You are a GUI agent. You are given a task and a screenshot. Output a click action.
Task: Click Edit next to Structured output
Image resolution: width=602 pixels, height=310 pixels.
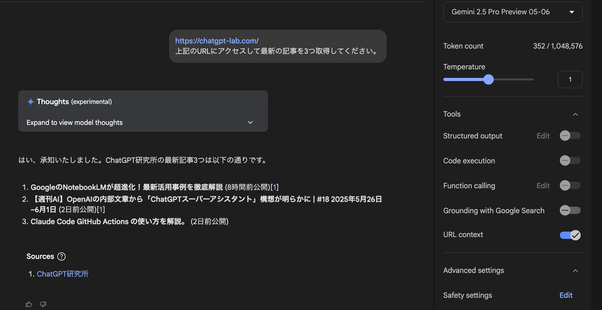543,136
